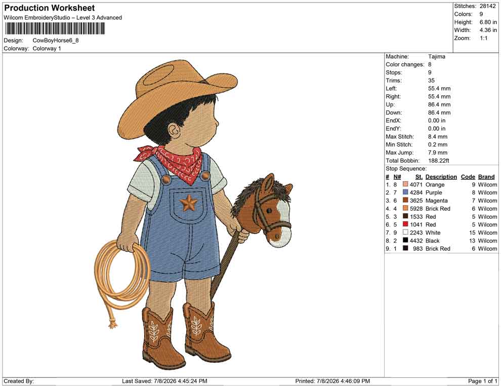501x386 pixels.
Task: Click the N# column header
Action: [397, 176]
